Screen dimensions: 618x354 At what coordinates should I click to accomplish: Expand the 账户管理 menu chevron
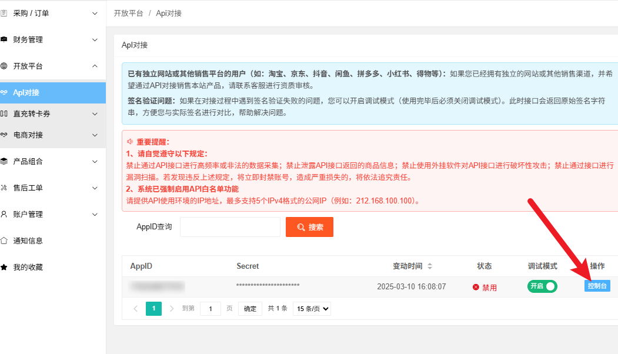tap(95, 215)
